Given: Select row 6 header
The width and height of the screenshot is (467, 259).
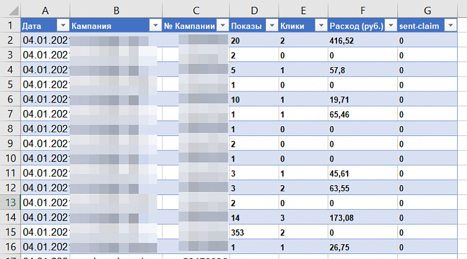Looking at the screenshot, I should click(10, 99).
